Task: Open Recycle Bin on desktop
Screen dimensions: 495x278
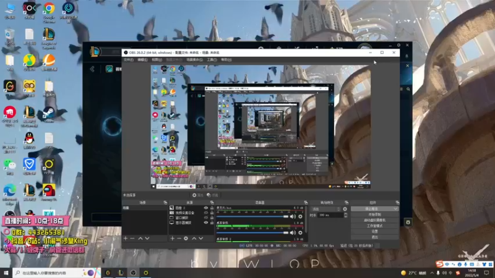Action: click(10, 36)
